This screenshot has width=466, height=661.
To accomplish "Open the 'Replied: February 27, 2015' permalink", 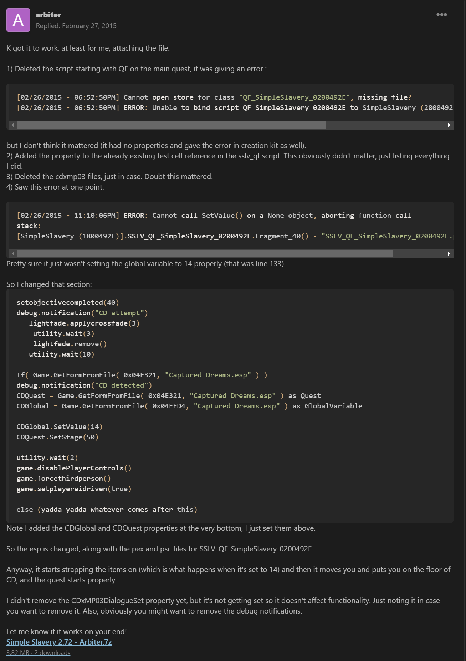I will point(76,26).
